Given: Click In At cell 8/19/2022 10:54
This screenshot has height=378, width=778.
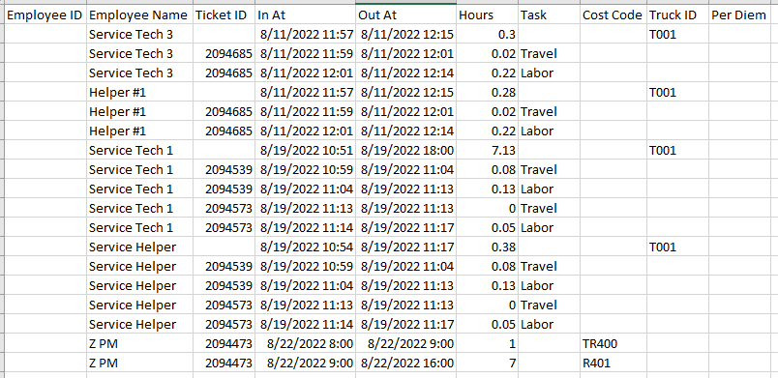Looking at the screenshot, I should click(x=305, y=247).
